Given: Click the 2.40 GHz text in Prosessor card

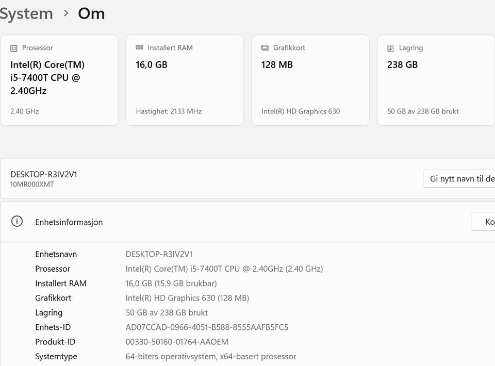Looking at the screenshot, I should 24,111.
